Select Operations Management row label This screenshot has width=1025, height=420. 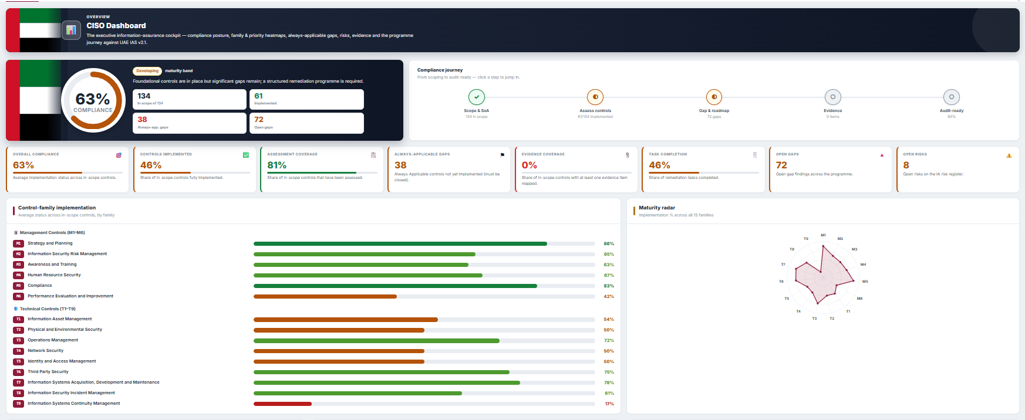pos(53,340)
